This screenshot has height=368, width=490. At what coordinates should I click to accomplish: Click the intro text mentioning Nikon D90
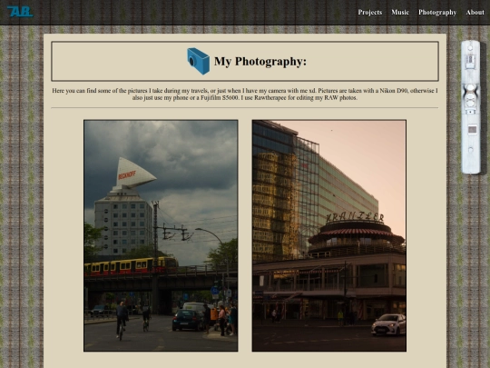tap(245, 94)
